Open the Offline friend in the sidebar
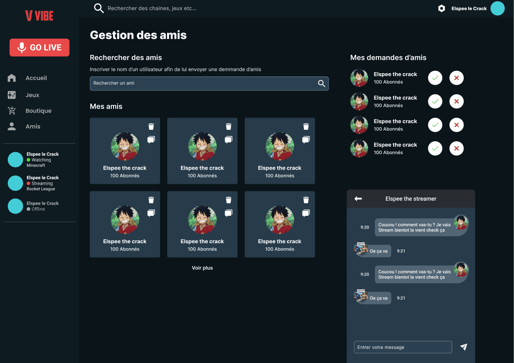Image resolution: width=514 pixels, height=363 pixels. 33,206
